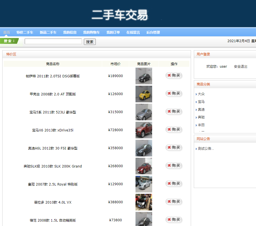This screenshot has width=256, height=226.
Task: Click the cart icon beside 奔驰SLK级 购买
Action: tap(170, 165)
